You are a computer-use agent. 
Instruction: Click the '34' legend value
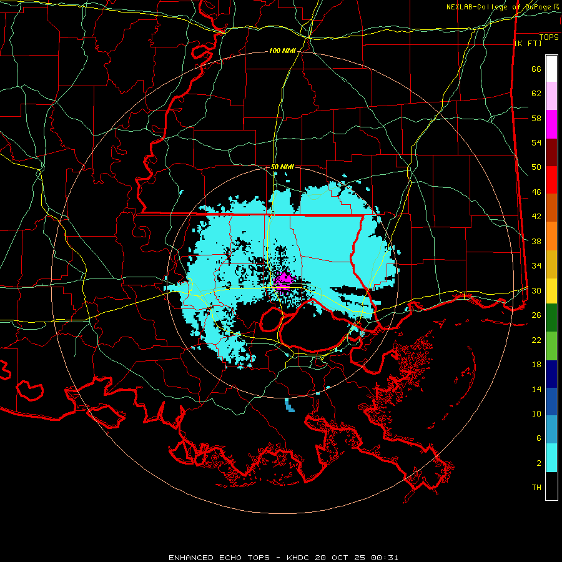click(x=536, y=265)
